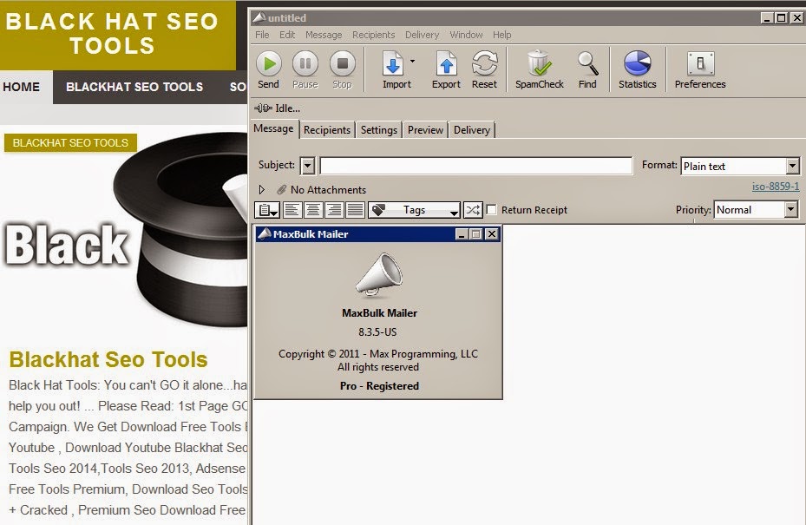The width and height of the screenshot is (806, 525).
Task: Open the Priority Normal dropdown
Action: (756, 210)
